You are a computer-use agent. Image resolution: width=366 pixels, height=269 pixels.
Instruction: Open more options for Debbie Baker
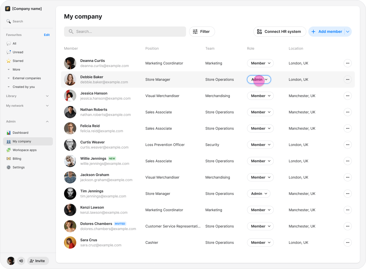pyautogui.click(x=348, y=79)
